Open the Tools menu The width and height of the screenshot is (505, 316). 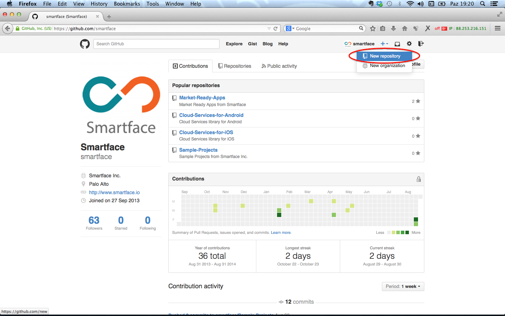click(153, 4)
